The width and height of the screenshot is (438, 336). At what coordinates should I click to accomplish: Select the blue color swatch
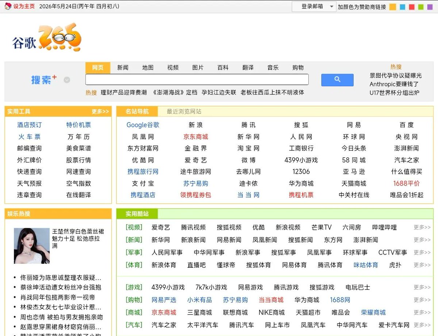tap(402, 7)
